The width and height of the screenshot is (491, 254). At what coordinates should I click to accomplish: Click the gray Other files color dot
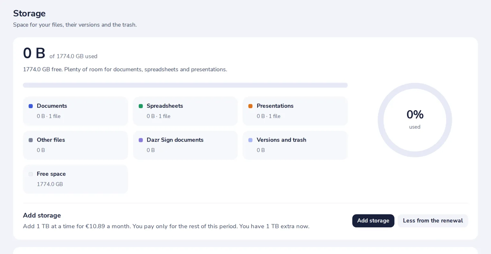click(31, 140)
